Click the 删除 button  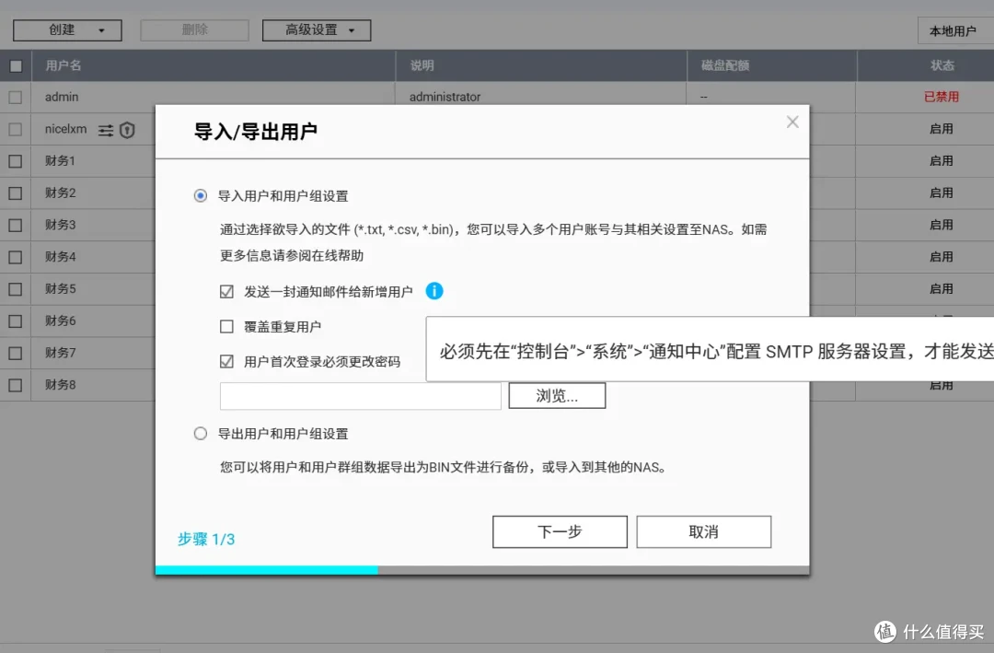pyautogui.click(x=194, y=29)
